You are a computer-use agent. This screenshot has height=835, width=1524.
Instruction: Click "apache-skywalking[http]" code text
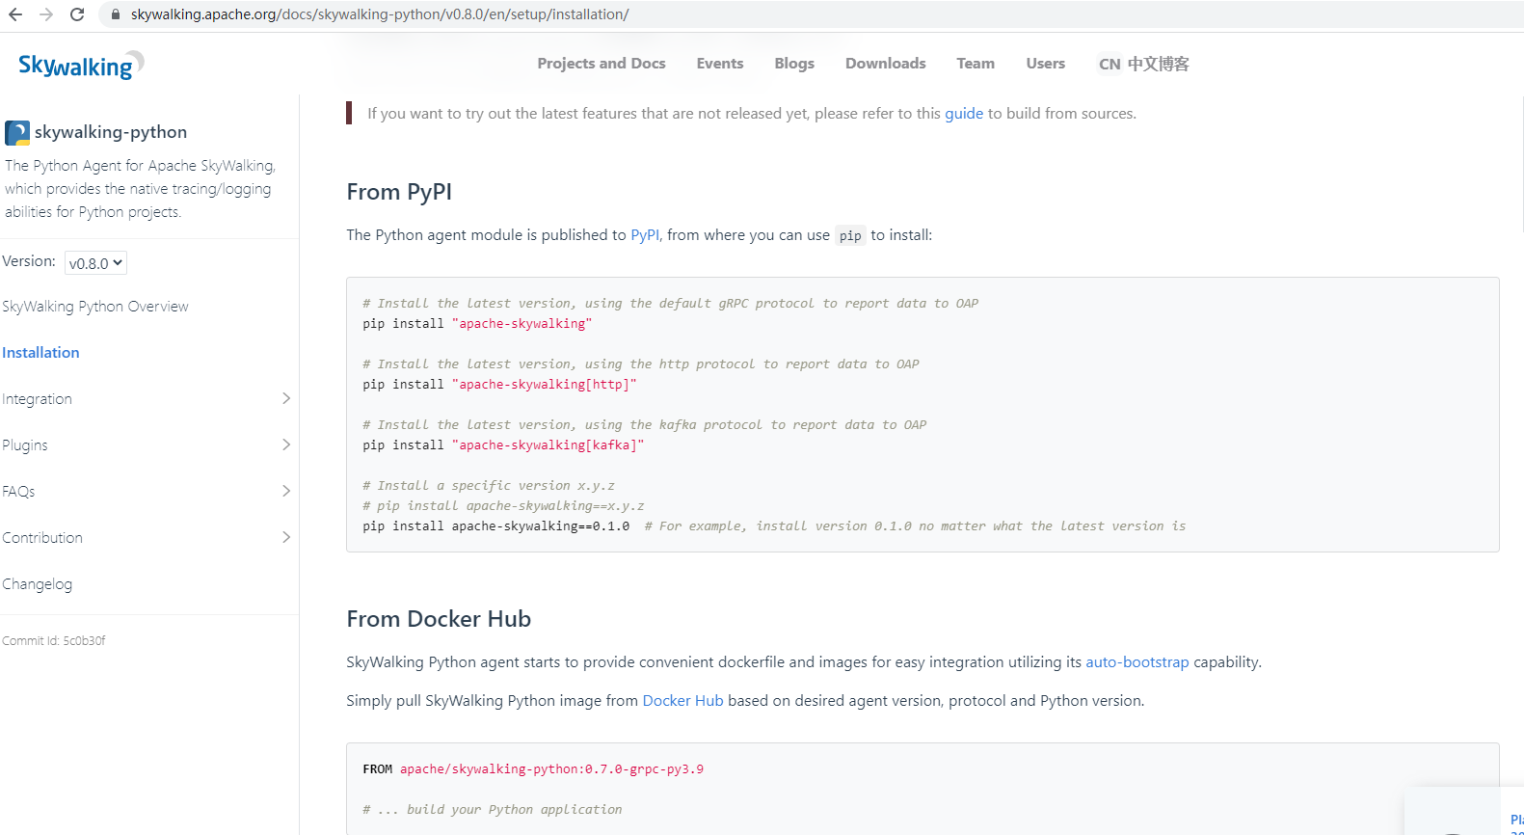[x=545, y=385]
